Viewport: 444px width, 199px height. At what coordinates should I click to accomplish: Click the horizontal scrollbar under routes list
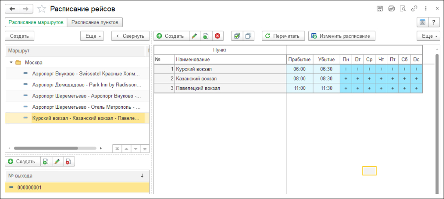coord(46,148)
